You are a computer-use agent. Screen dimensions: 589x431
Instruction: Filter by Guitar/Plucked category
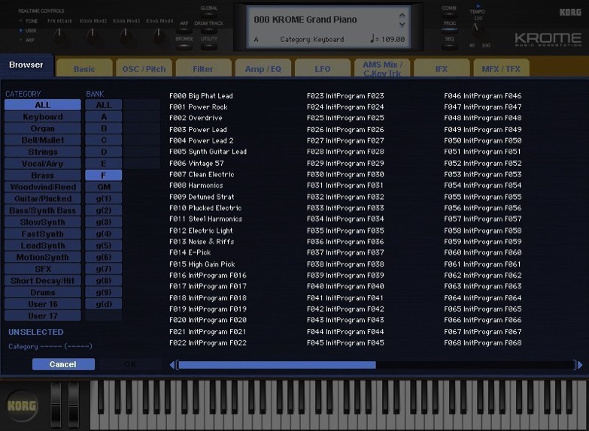tap(43, 198)
